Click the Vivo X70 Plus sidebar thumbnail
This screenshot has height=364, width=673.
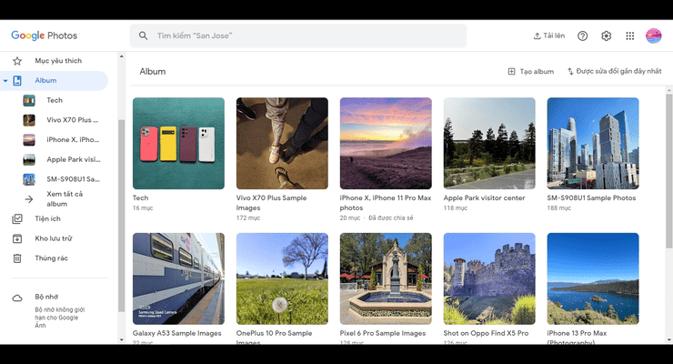(x=29, y=120)
